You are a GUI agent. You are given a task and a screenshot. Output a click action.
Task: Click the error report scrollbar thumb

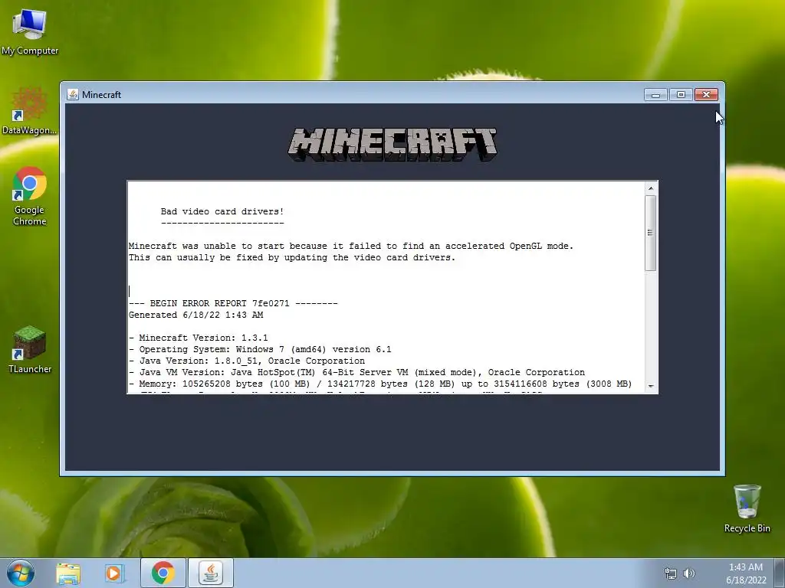click(x=650, y=233)
